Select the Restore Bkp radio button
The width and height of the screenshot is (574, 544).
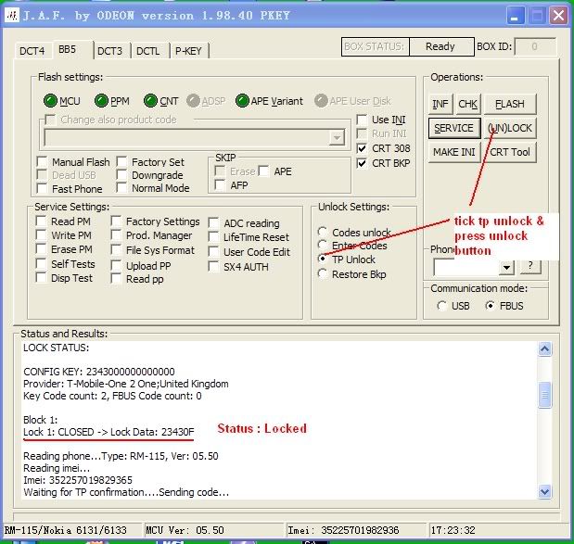pyautogui.click(x=323, y=273)
